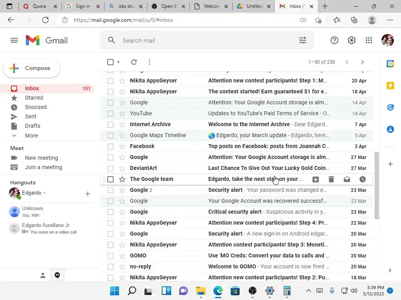Open search options filter icon
The image size is (401, 300).
point(303,40)
